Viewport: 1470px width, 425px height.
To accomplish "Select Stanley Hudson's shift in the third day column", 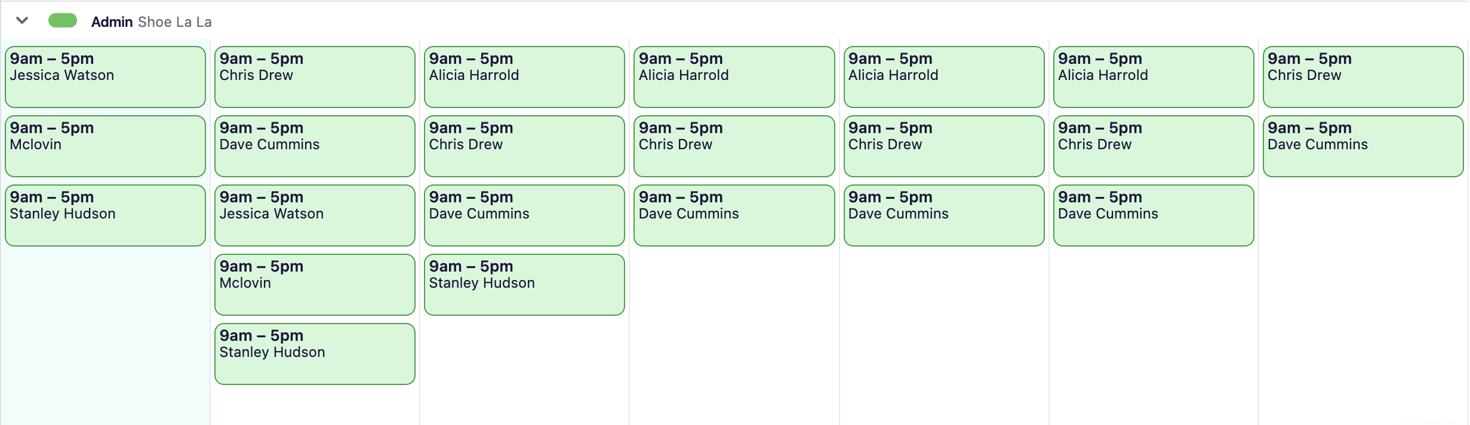I will pyautogui.click(x=524, y=285).
